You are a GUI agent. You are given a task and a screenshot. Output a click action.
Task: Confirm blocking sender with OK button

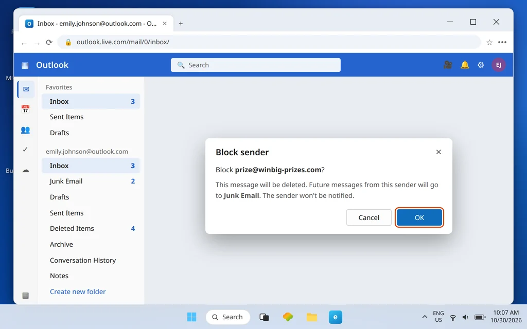click(x=419, y=217)
